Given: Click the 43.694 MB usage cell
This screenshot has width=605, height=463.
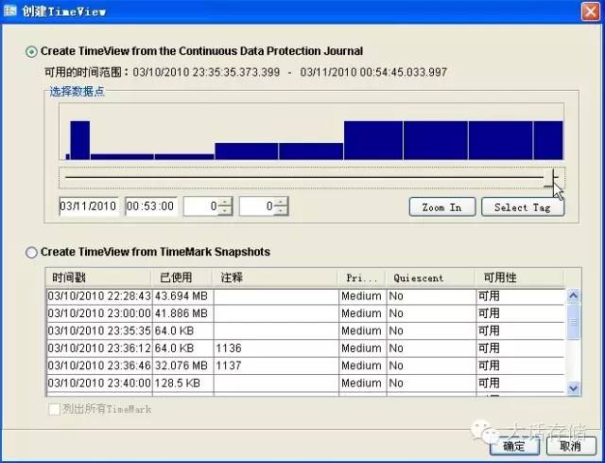Looking at the screenshot, I should pos(182,296).
